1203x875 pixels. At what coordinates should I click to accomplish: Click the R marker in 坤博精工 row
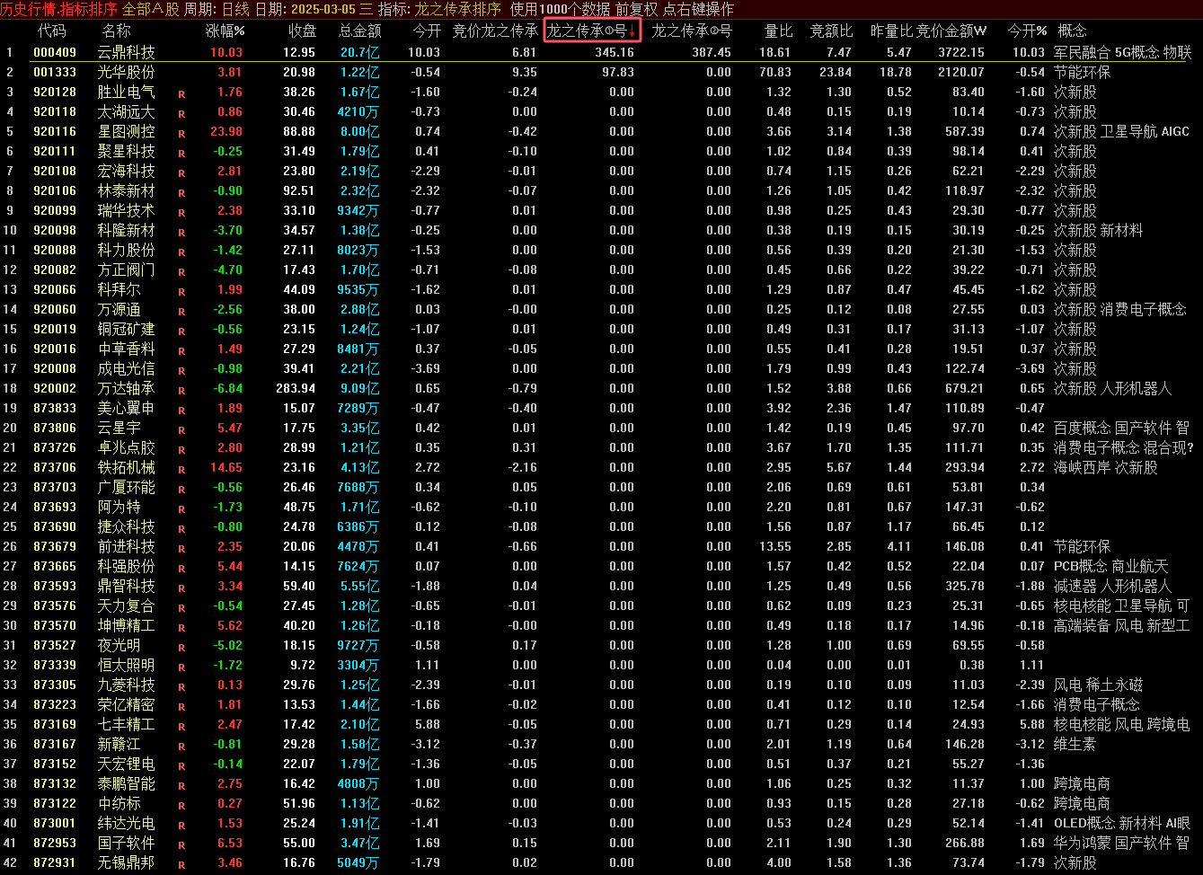coord(181,627)
